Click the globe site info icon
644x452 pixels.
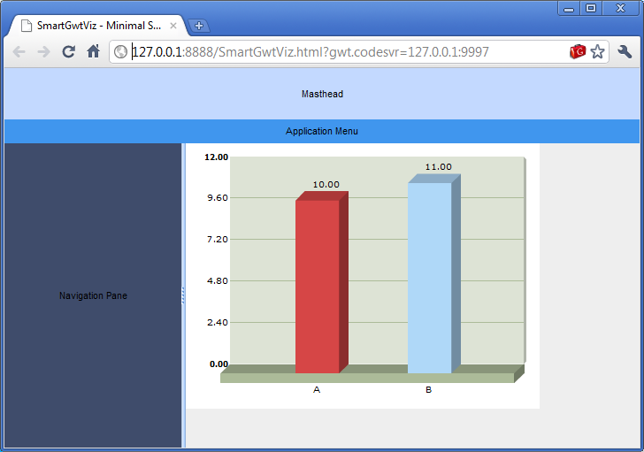(x=120, y=52)
